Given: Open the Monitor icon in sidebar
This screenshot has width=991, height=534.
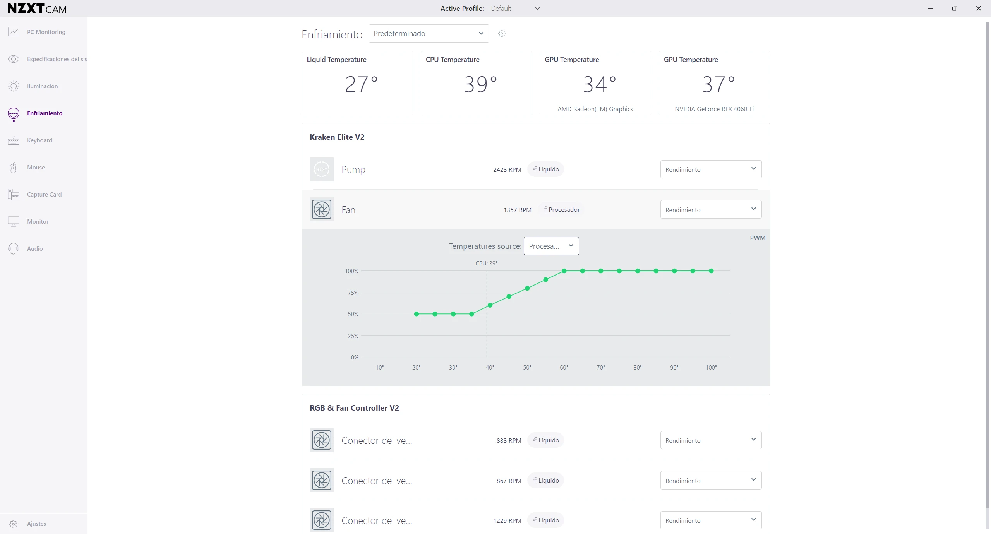Looking at the screenshot, I should [x=14, y=222].
